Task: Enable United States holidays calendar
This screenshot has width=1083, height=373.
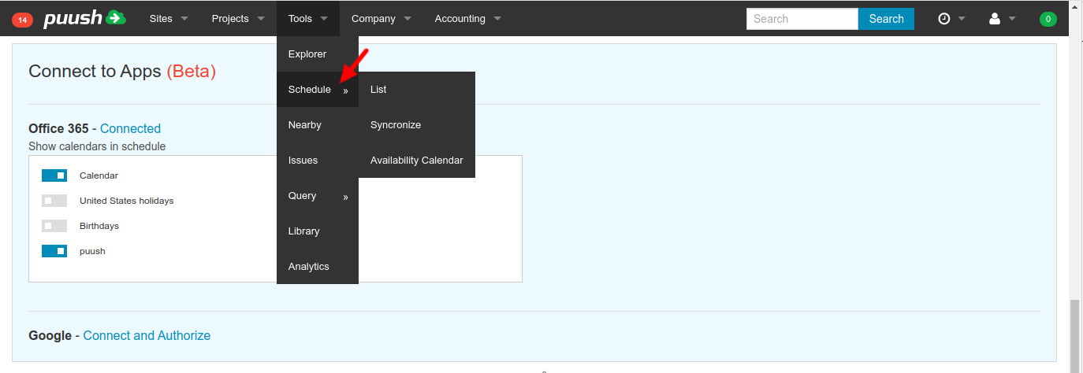Action: tap(54, 201)
